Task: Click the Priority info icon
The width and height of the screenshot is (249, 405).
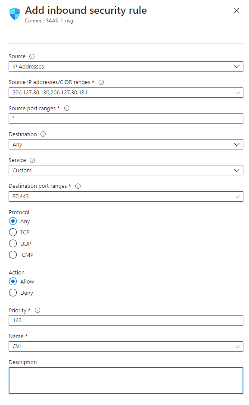Action: click(37, 310)
